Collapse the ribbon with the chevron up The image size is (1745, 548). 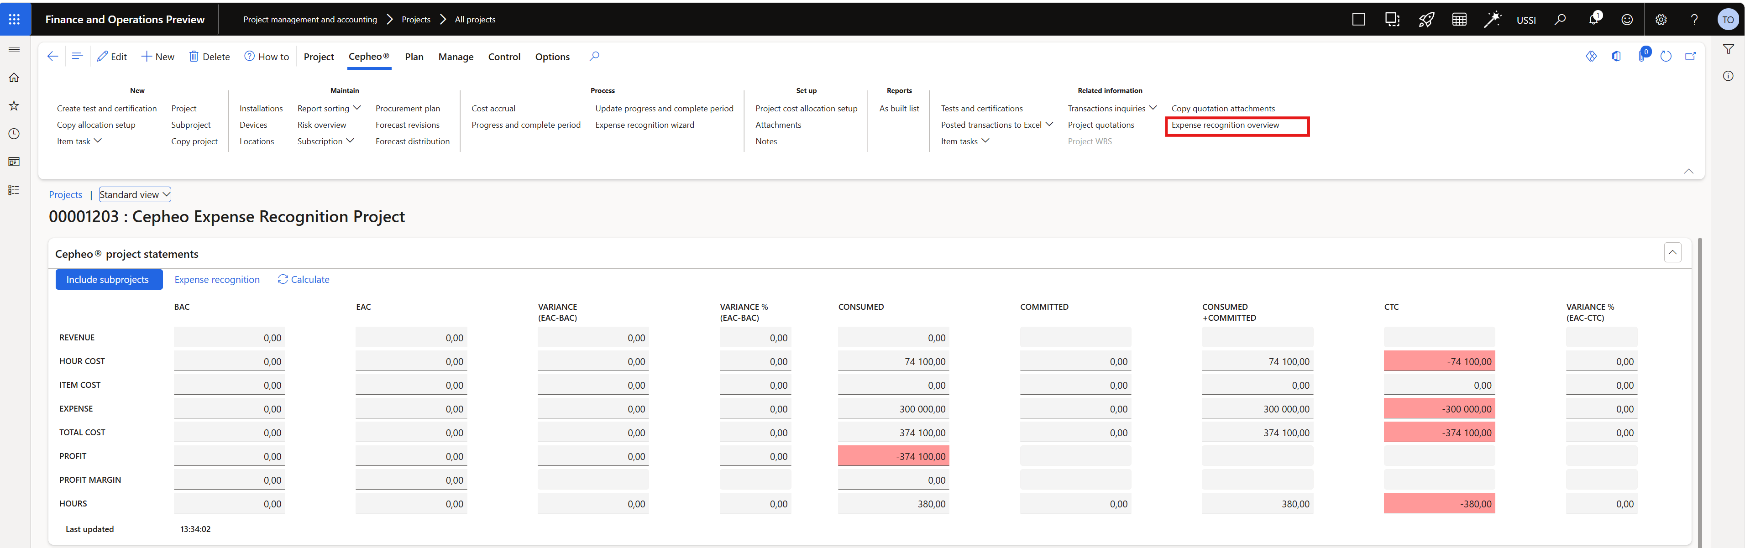(1688, 171)
